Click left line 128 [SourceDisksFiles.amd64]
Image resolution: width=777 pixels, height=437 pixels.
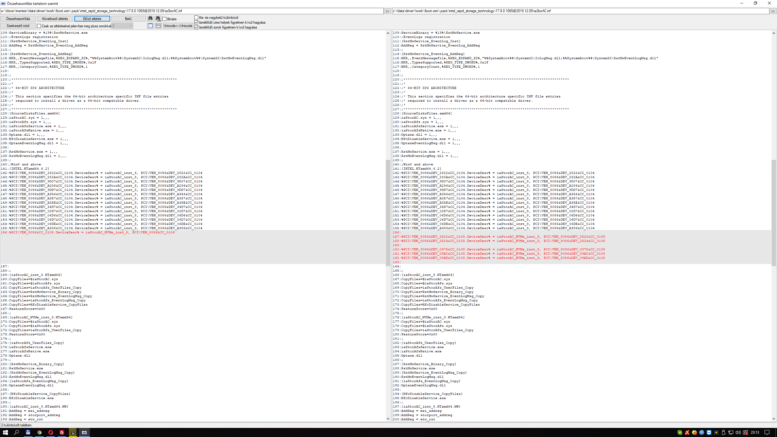pos(30,113)
